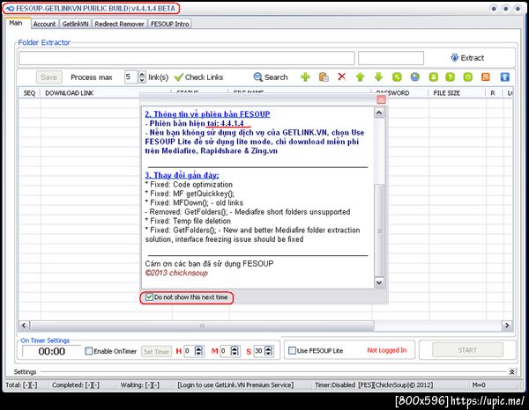Click the Folder Extractor URL input field
529x410 pixels.
(187, 58)
